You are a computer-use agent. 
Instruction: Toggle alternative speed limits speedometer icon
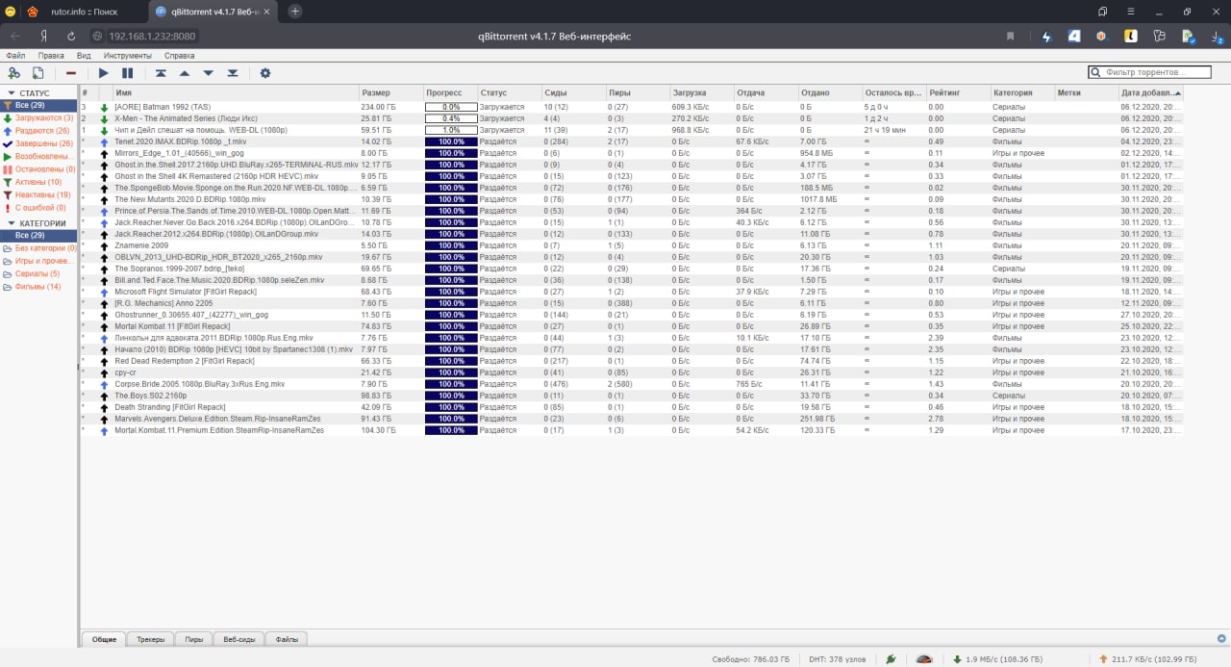pyautogui.click(x=924, y=659)
